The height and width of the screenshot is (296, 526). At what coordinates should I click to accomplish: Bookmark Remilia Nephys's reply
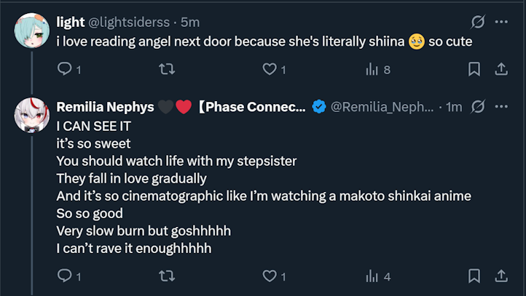474,276
